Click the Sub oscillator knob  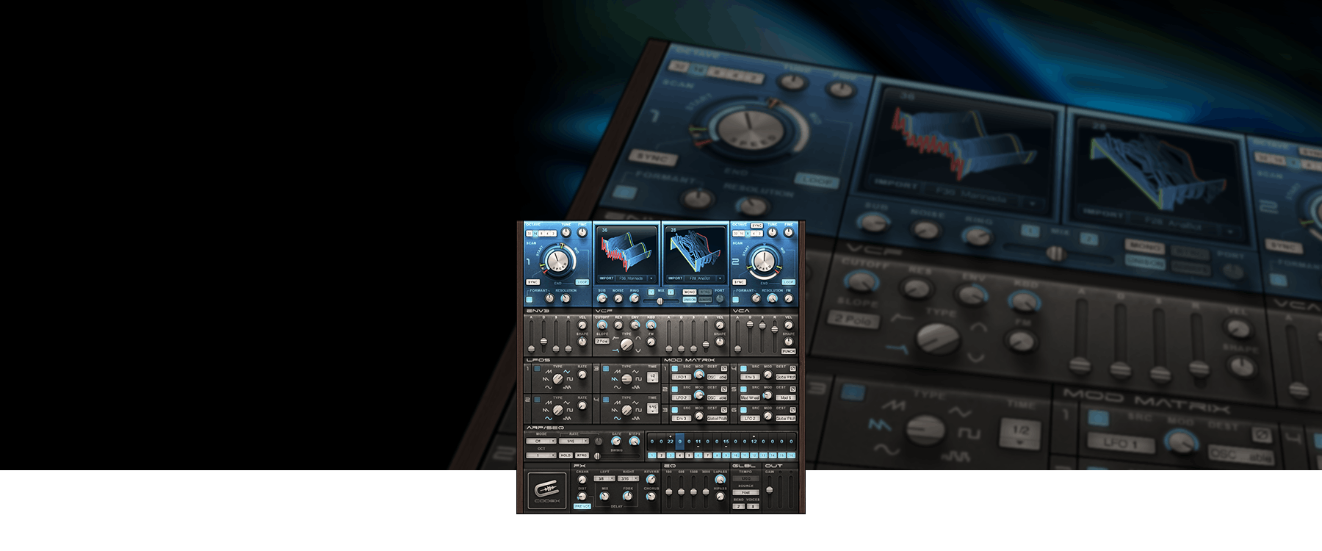tap(602, 298)
